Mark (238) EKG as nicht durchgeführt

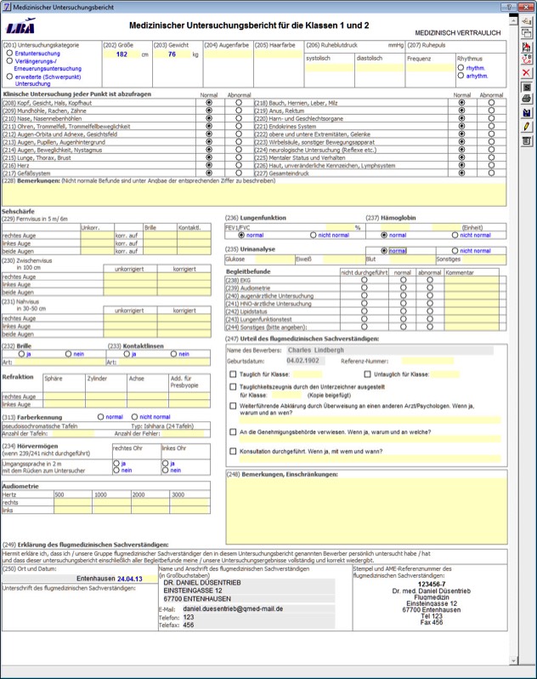coord(365,280)
